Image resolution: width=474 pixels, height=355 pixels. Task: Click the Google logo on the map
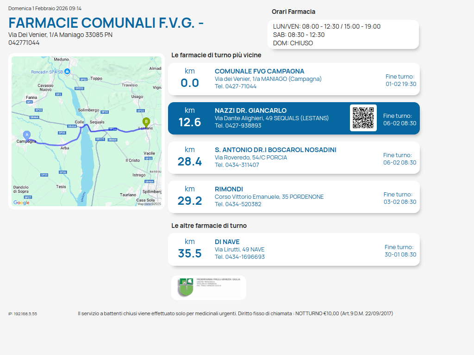click(21, 202)
